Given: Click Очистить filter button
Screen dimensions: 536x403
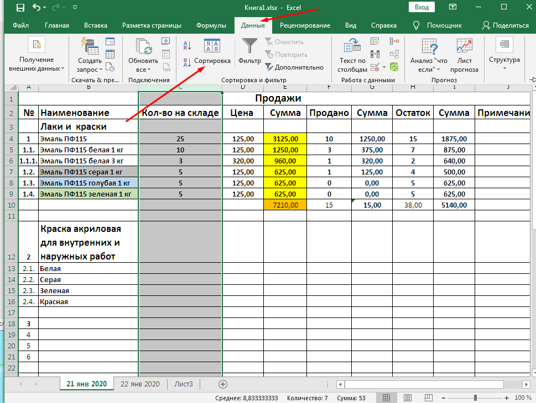Looking at the screenshot, I should pyautogui.click(x=284, y=42).
